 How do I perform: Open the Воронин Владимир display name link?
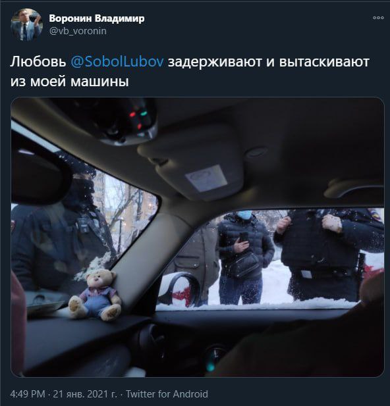pos(97,18)
